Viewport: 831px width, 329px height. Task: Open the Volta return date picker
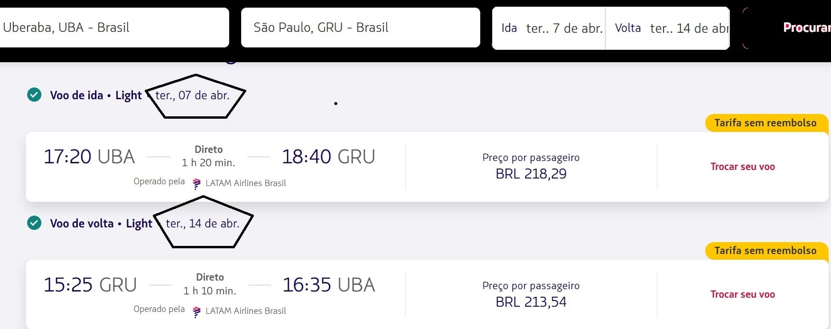click(x=668, y=28)
